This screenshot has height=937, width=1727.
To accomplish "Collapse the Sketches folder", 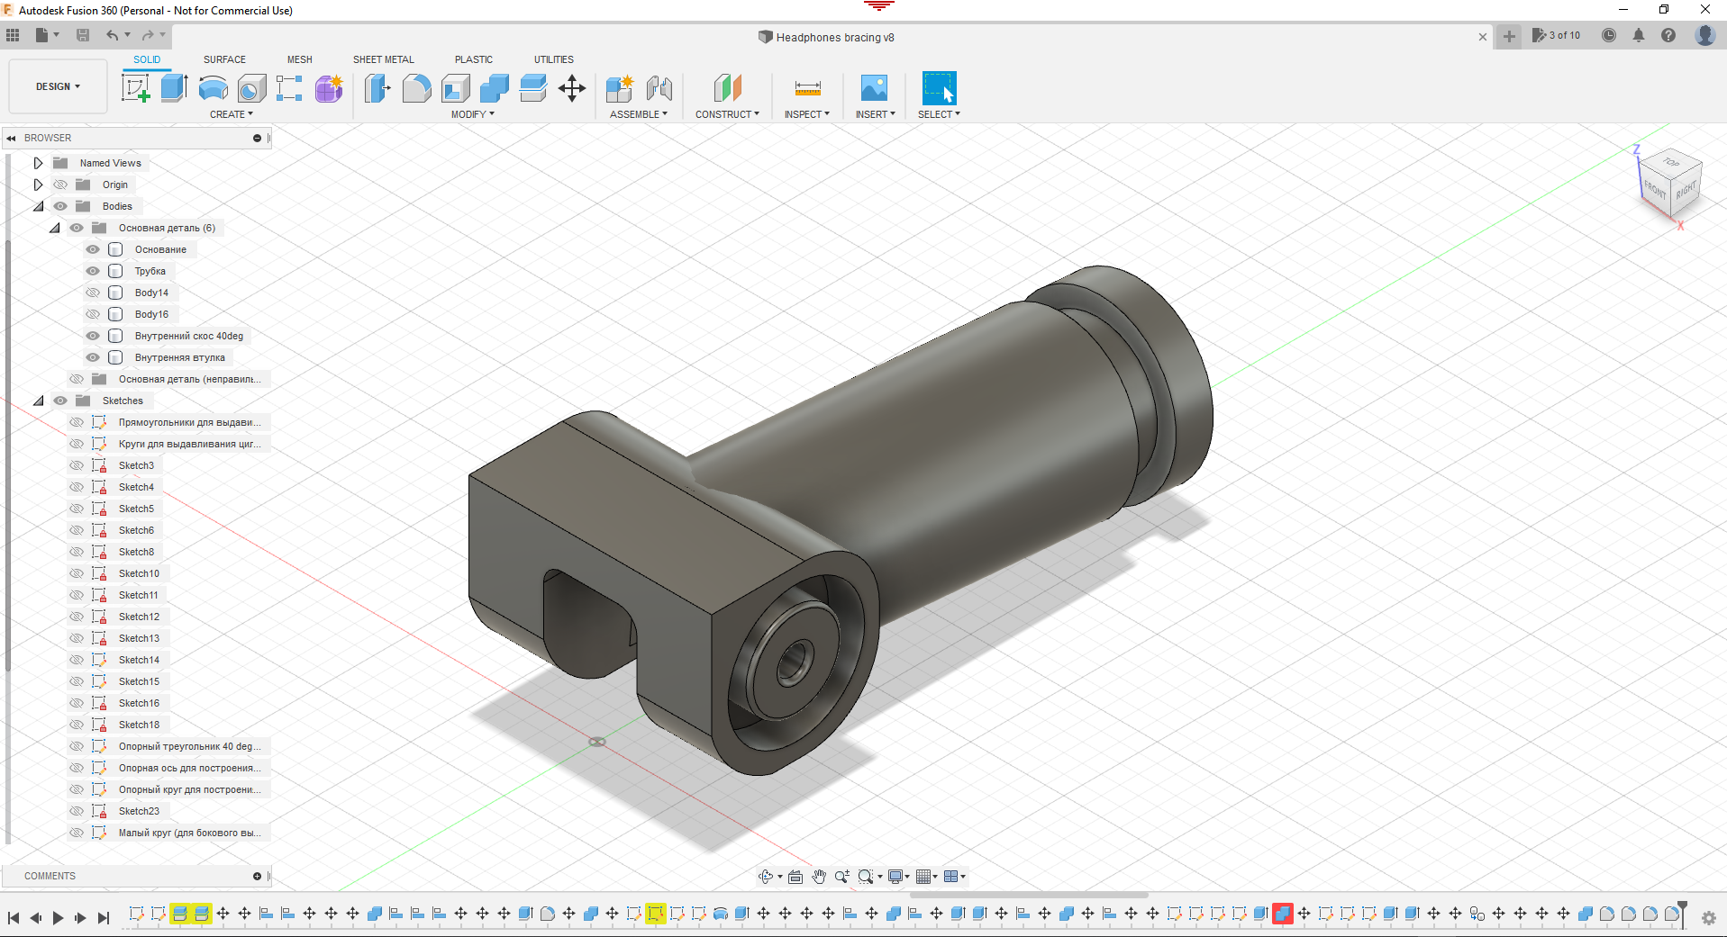I will pos(38,401).
